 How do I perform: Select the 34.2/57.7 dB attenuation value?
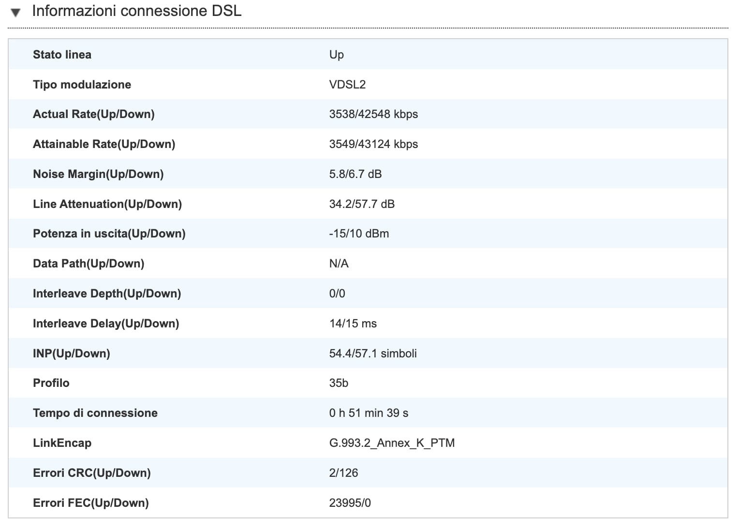(x=362, y=204)
